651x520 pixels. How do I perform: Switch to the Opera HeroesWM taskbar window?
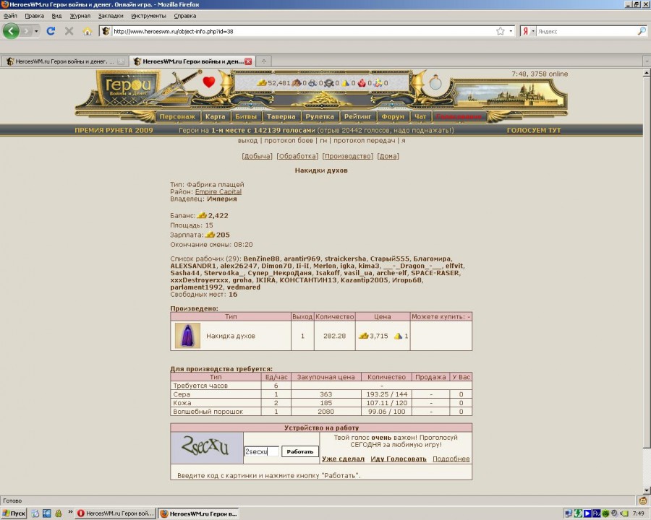click(x=116, y=513)
